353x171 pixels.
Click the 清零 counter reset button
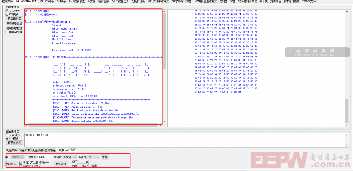pos(94,166)
